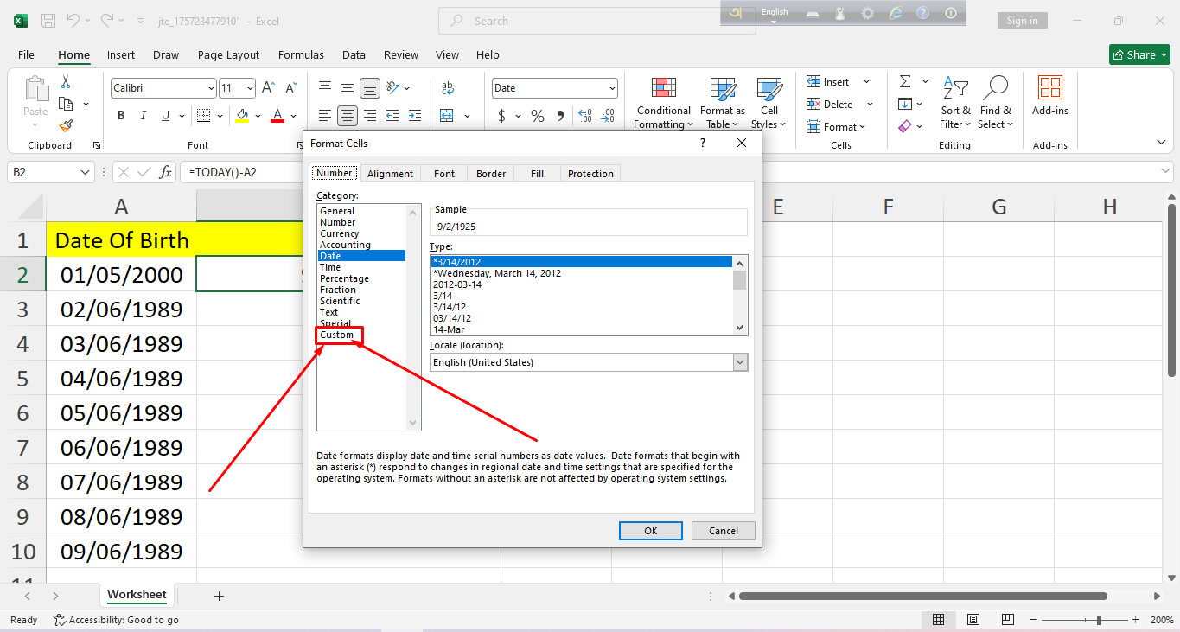Toggle Center alignment in the ribbon
Image resolution: width=1180 pixels, height=632 pixels.
click(x=348, y=116)
